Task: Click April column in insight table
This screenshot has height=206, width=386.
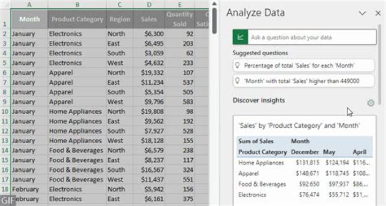Action: 359,152
